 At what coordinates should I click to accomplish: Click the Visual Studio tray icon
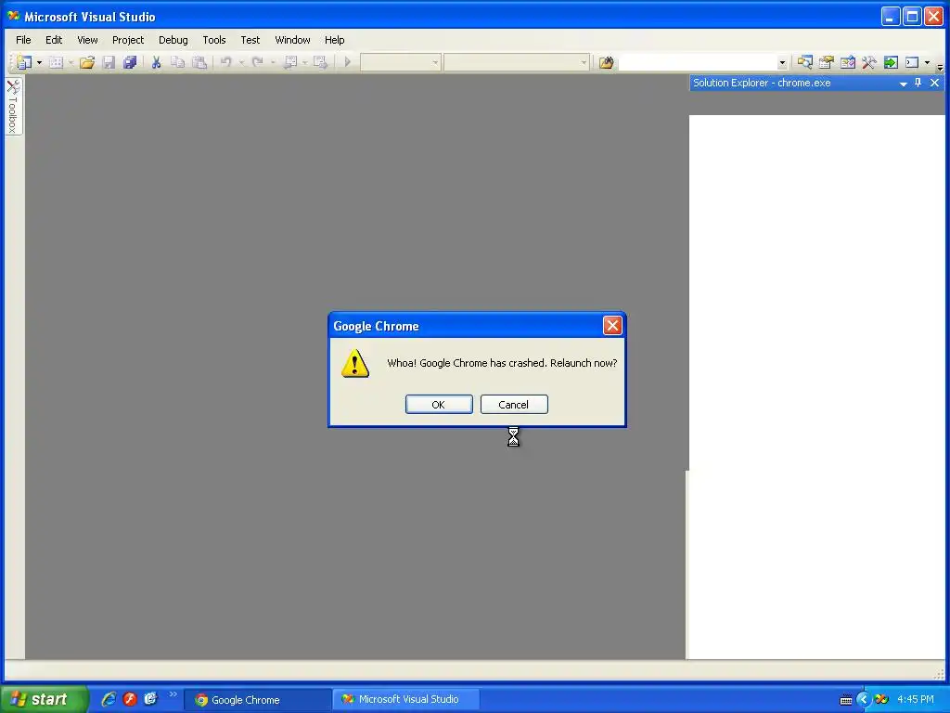coord(881,700)
